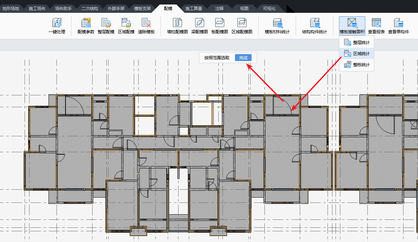Run 整层配模 tool
Viewport: 418px width, 242px height.
[x=106, y=26]
